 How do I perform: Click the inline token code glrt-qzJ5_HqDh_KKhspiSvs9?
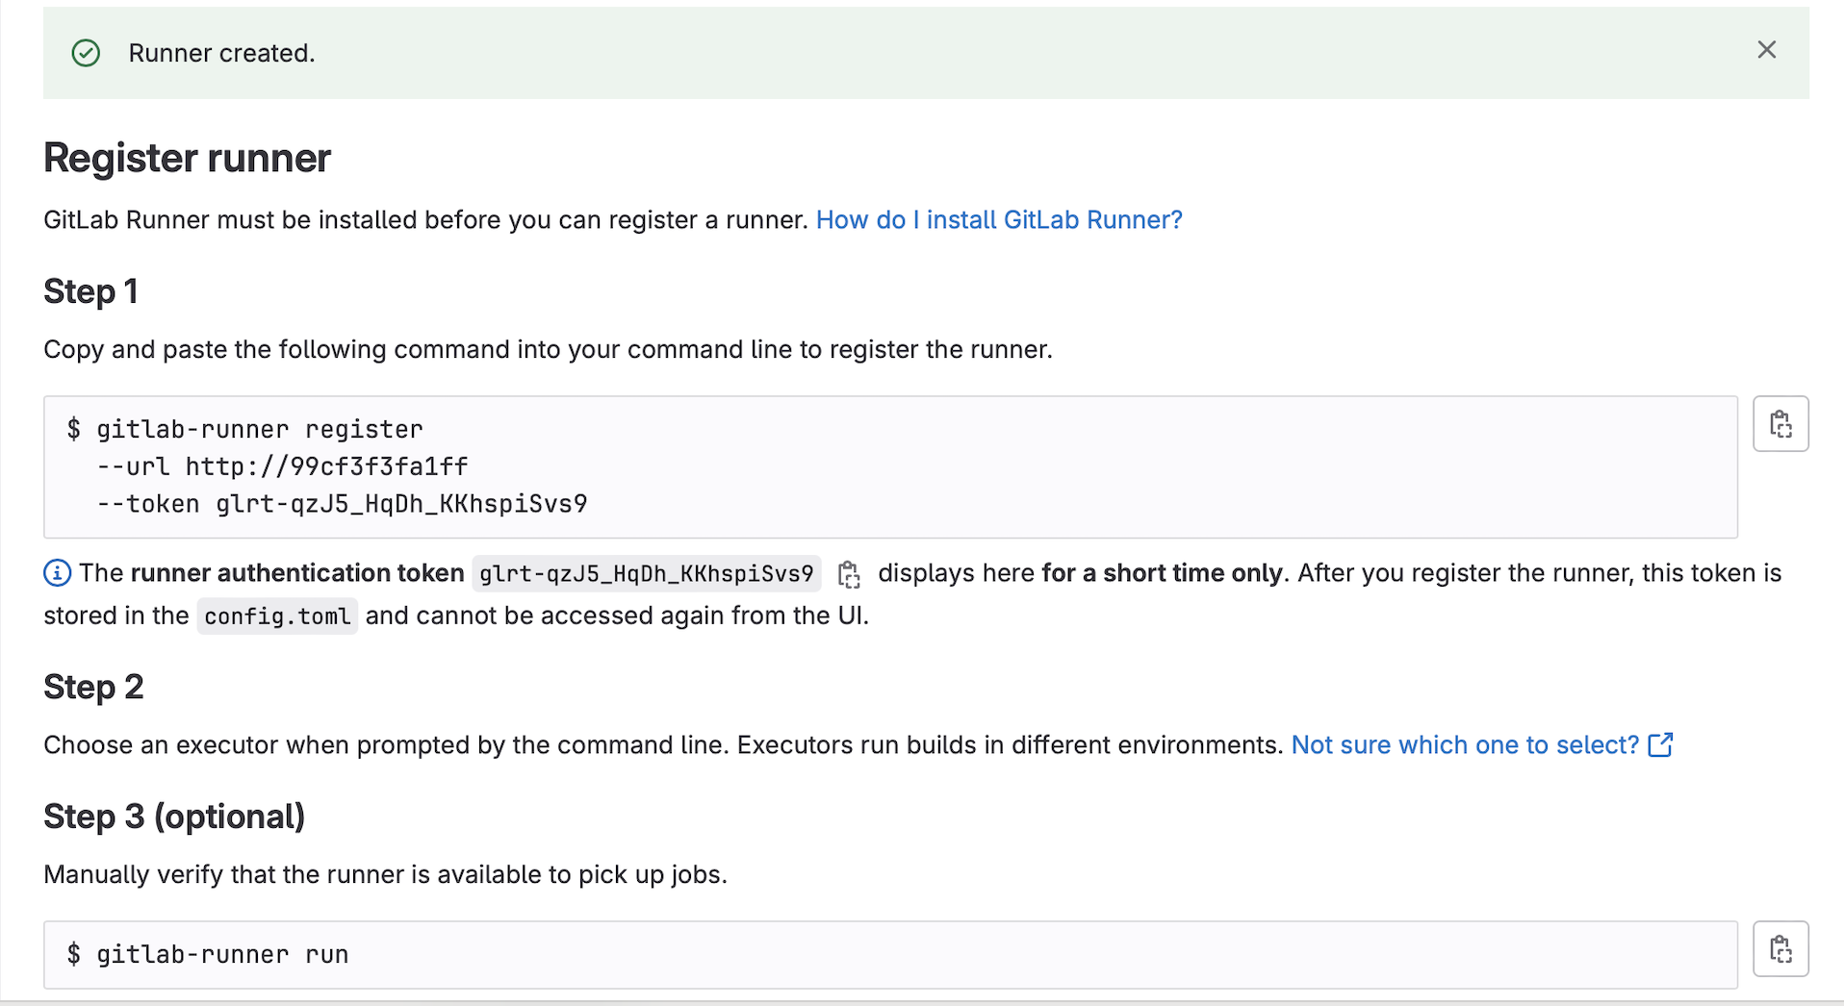pyautogui.click(x=646, y=574)
